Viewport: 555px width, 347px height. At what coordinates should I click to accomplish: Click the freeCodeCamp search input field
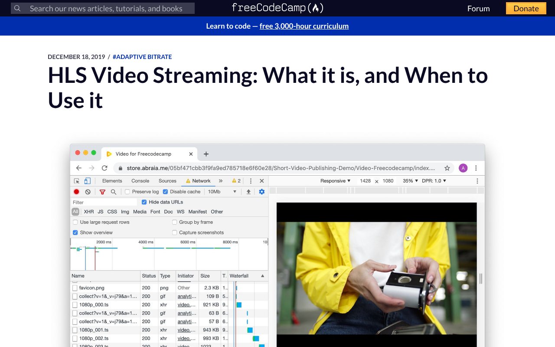click(106, 8)
